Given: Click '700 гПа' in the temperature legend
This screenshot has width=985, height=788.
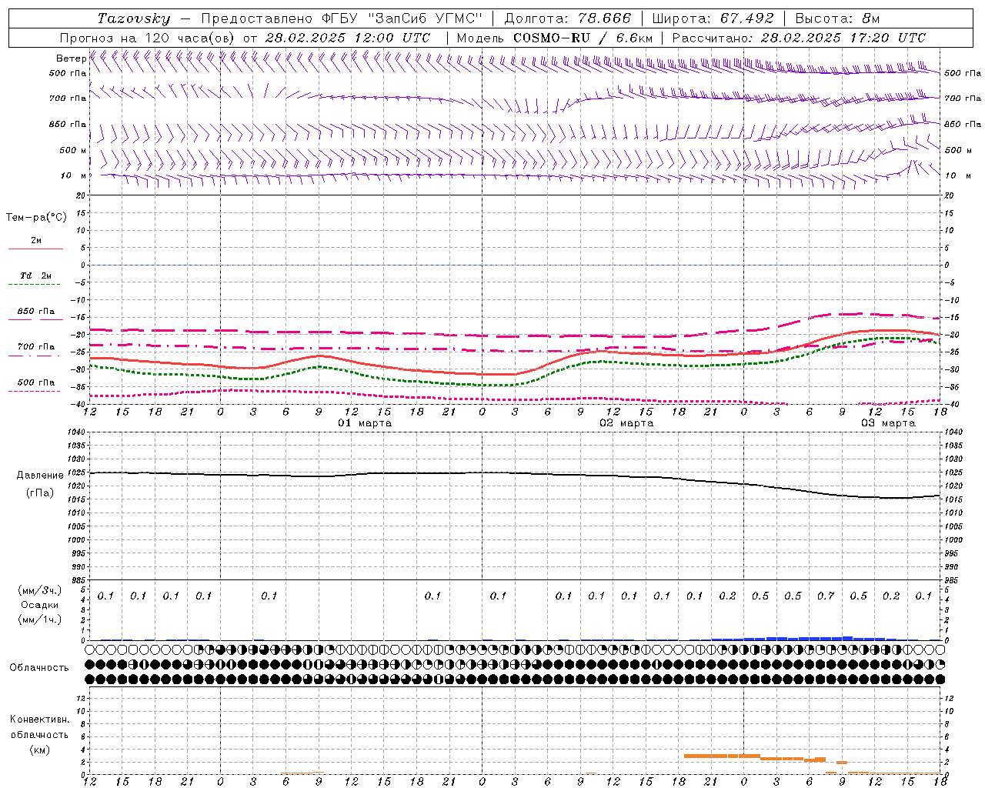Looking at the screenshot, I should (36, 347).
